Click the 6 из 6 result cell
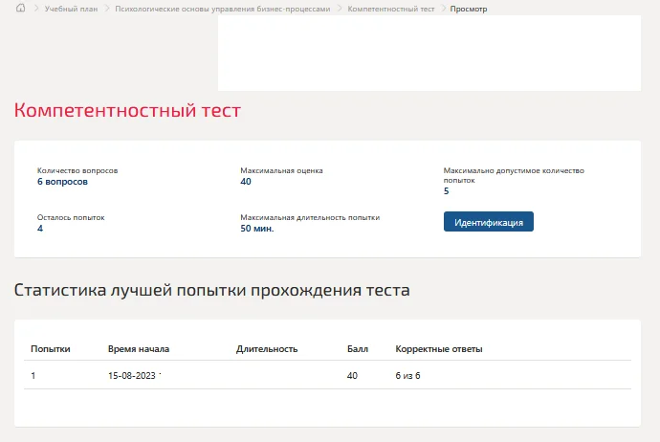Viewport: 660px width, 442px height. [x=407, y=375]
